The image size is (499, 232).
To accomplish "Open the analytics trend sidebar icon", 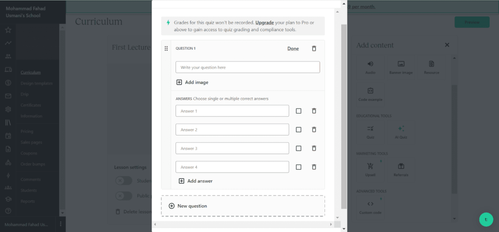I will click(8, 43).
